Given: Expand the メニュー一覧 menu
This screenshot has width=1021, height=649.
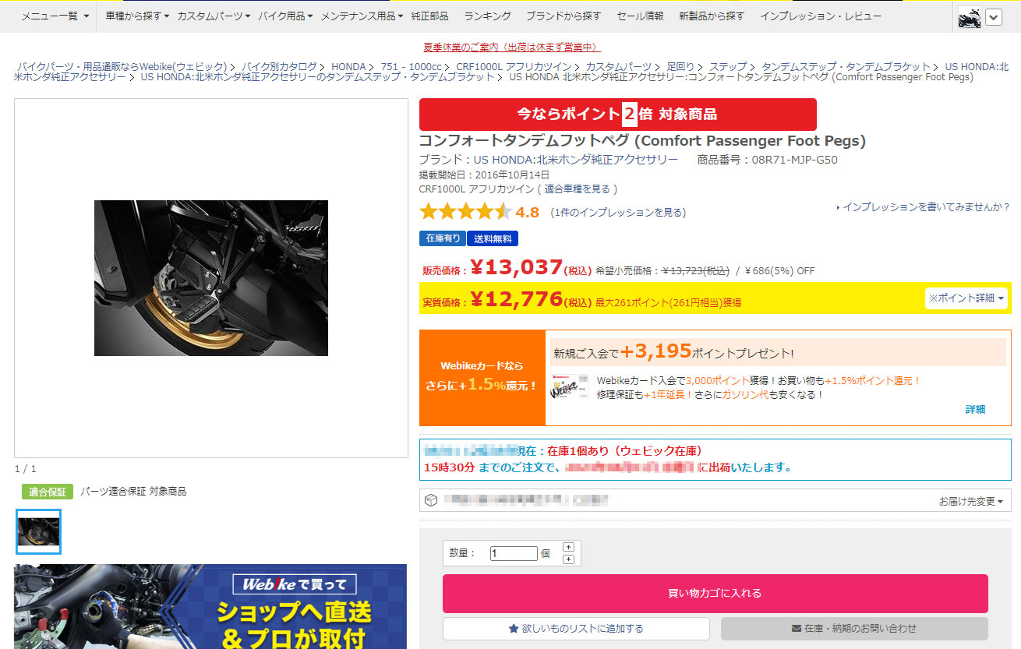Looking at the screenshot, I should pos(55,16).
